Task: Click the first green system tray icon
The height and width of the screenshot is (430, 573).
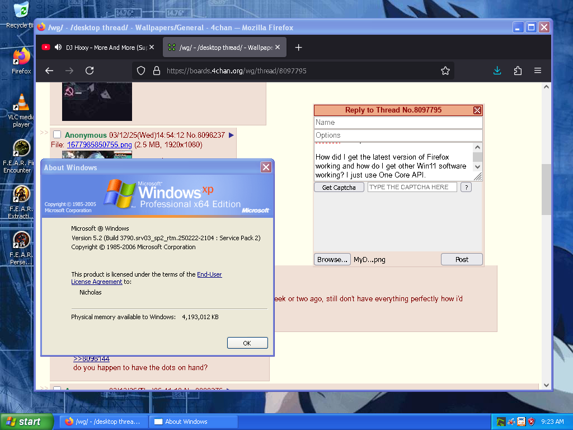Action: click(x=501, y=422)
